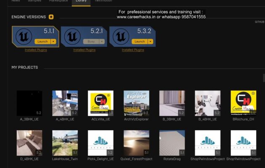Click the Unreal logo on the 5.2.1 card
Image resolution: width=265 pixels, height=168 pixels.
tap(72, 37)
